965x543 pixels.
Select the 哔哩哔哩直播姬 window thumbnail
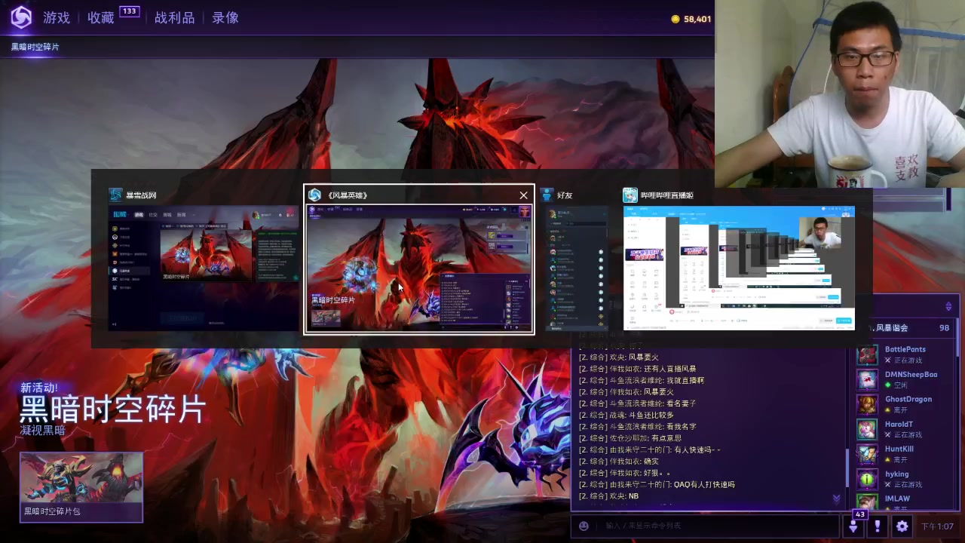coord(739,268)
